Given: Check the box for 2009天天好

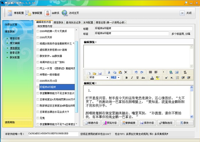Looking at the screenshot, I should [x=38, y=37].
